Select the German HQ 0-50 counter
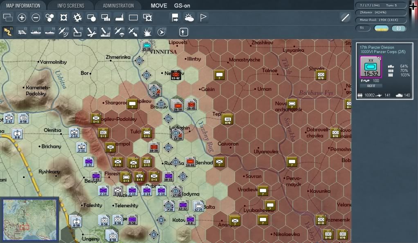The width and height of the screenshot is (418, 243). pyautogui.click(x=23, y=118)
